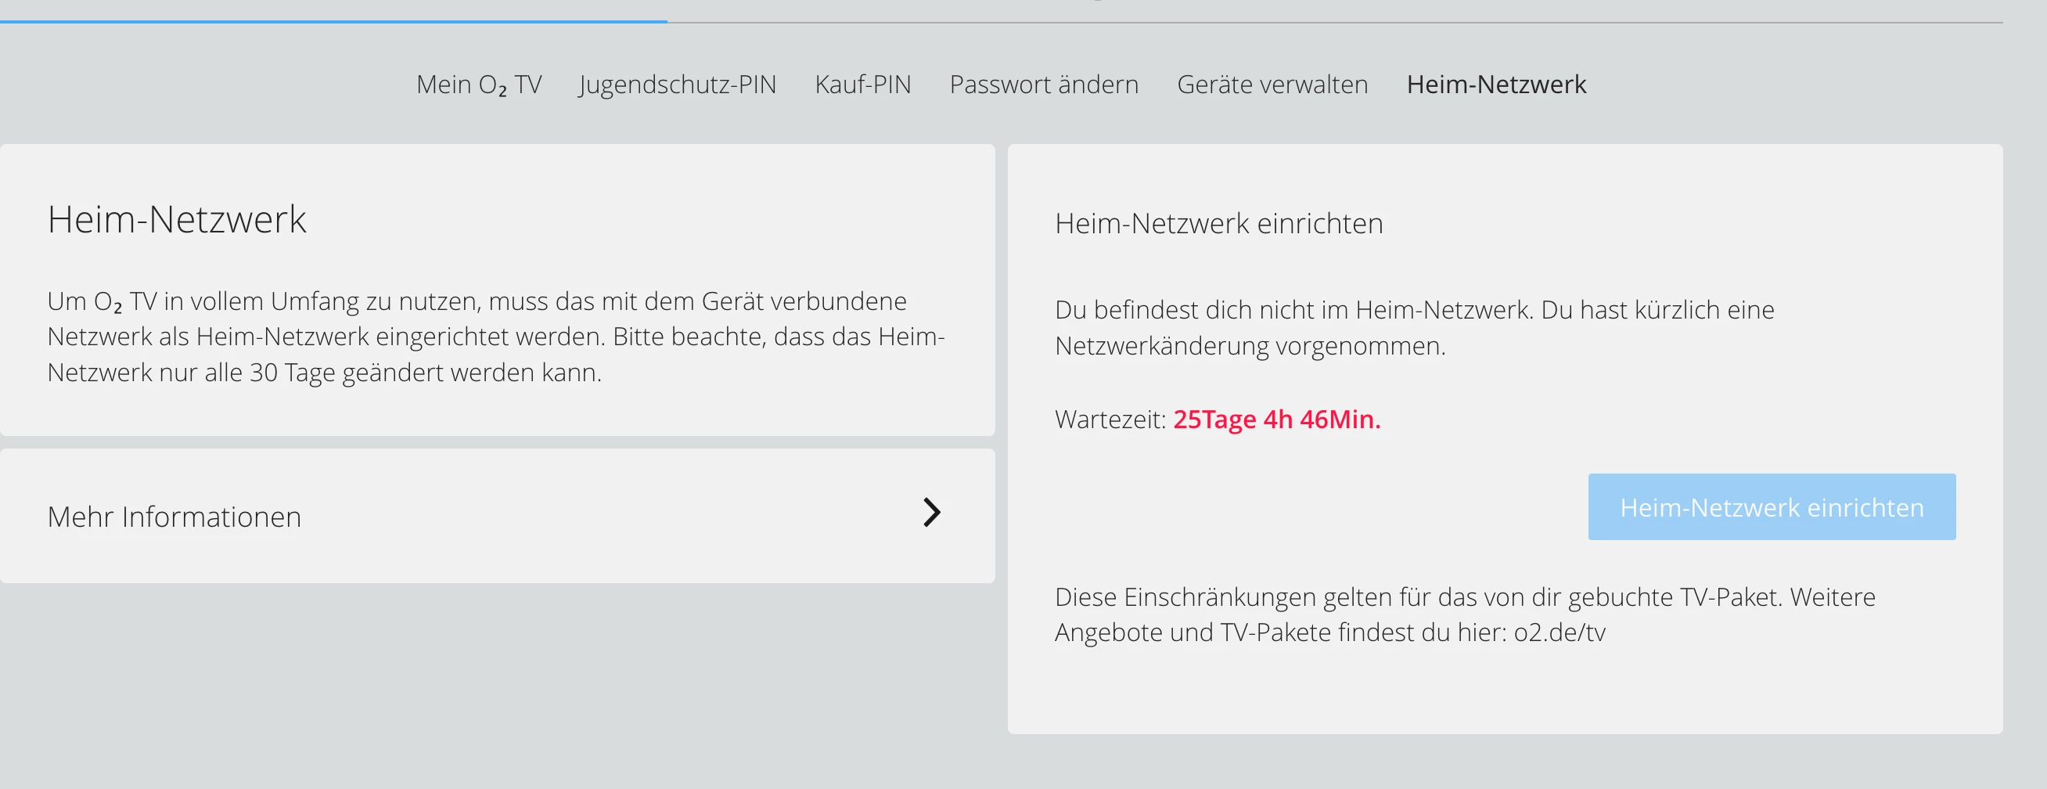The height and width of the screenshot is (789, 2047).
Task: Click the Heim-Netzwerk einrichten button
Action: [1772, 507]
